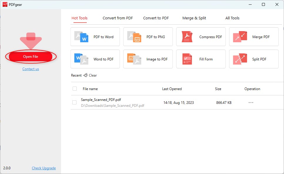The width and height of the screenshot is (284, 174).
Task: Maximize the PDFgear window
Action: click(263, 4)
